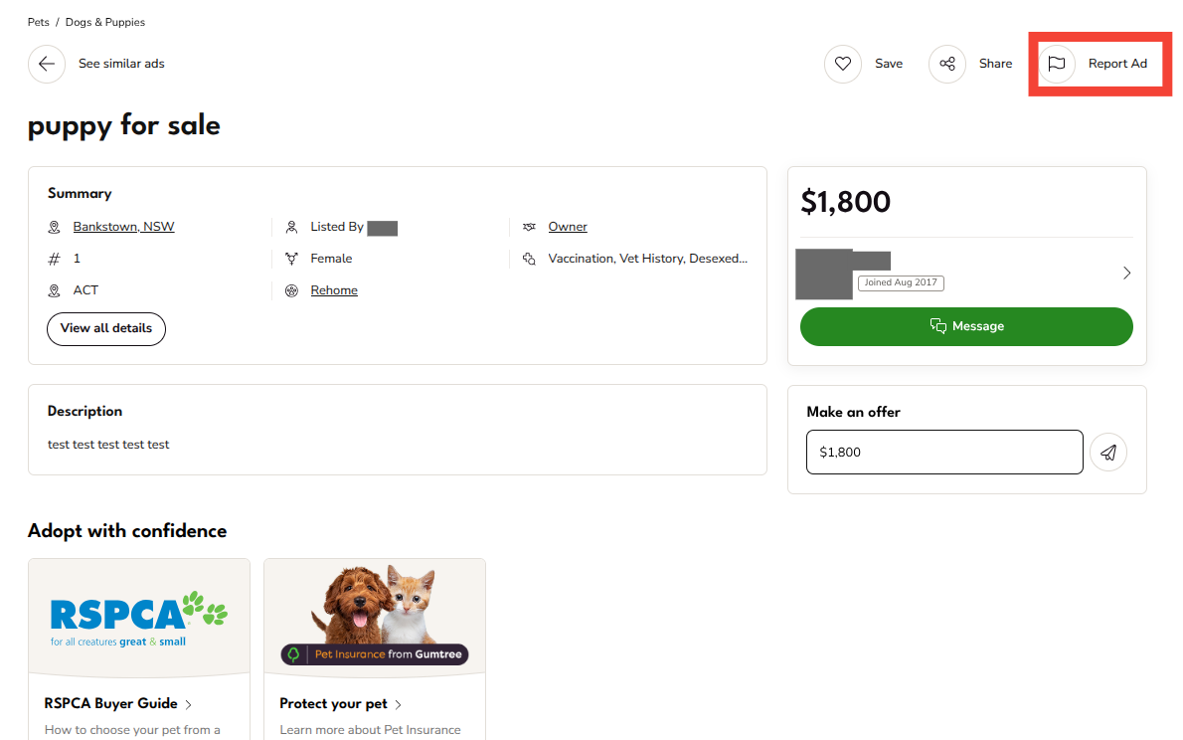The height and width of the screenshot is (740, 1183).
Task: Click the back arrow icon
Action: [x=47, y=64]
